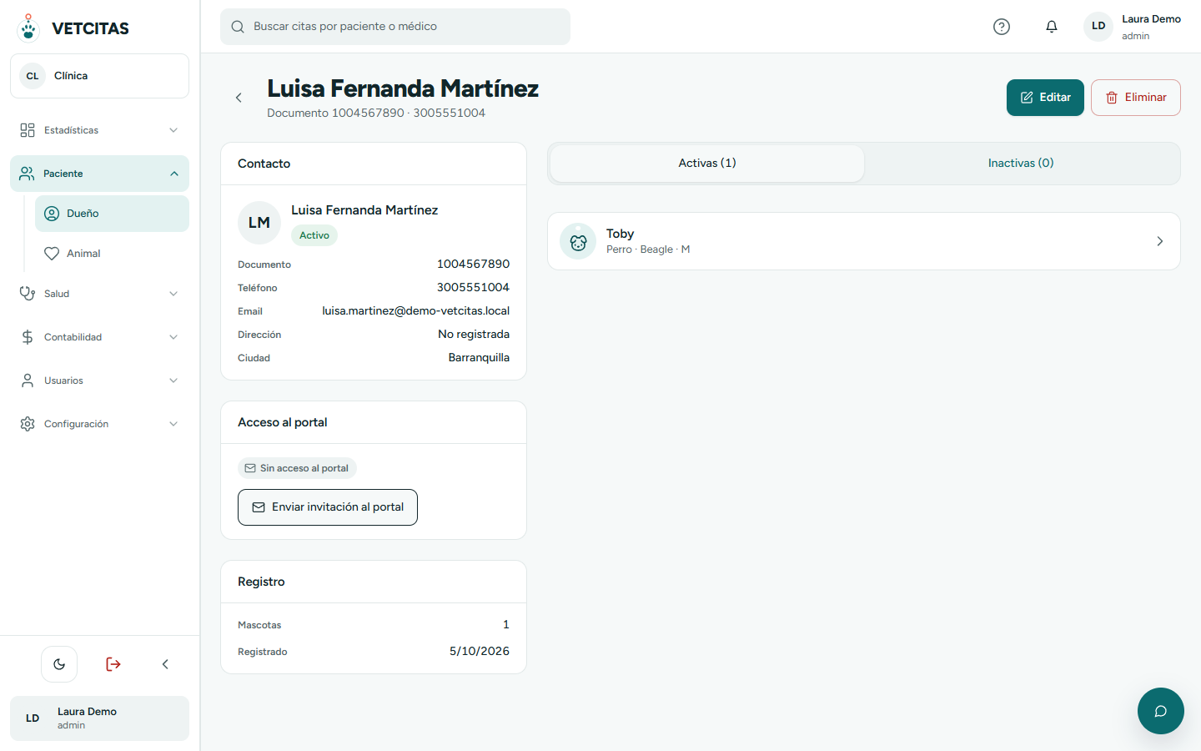Click the Activo status badge

(x=314, y=235)
